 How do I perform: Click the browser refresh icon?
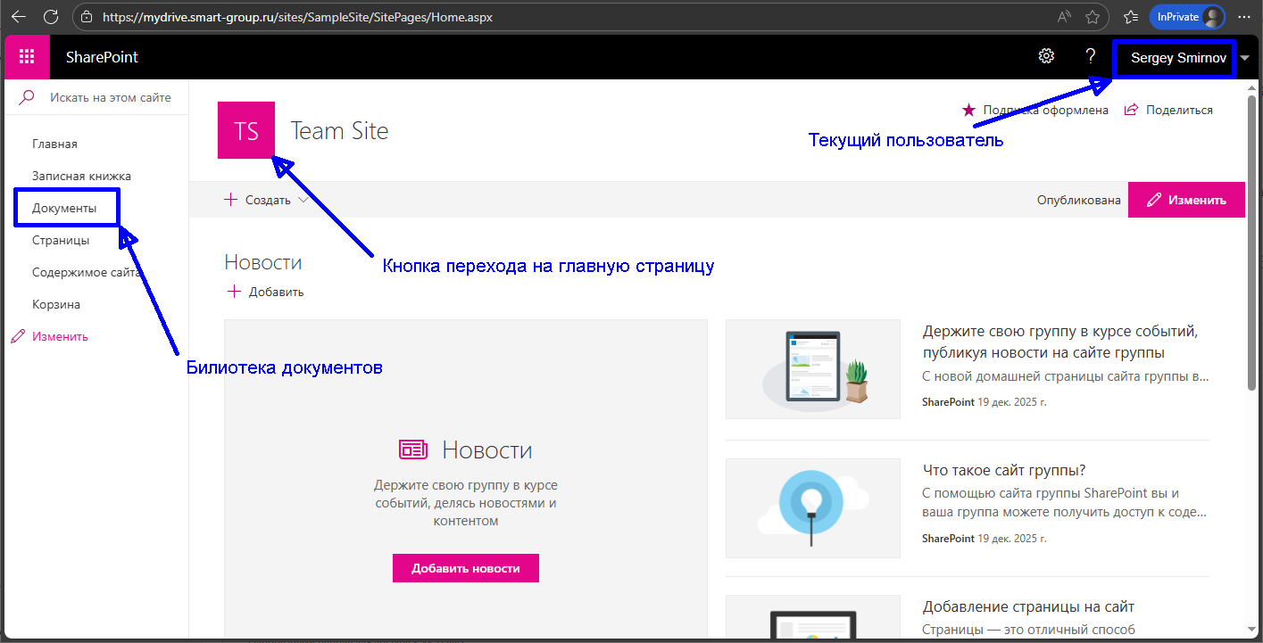click(x=51, y=17)
